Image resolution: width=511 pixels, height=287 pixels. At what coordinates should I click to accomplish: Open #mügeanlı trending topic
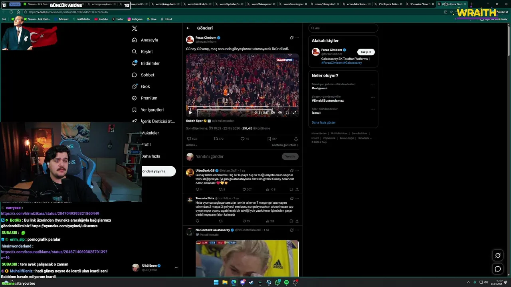pyautogui.click(x=319, y=88)
